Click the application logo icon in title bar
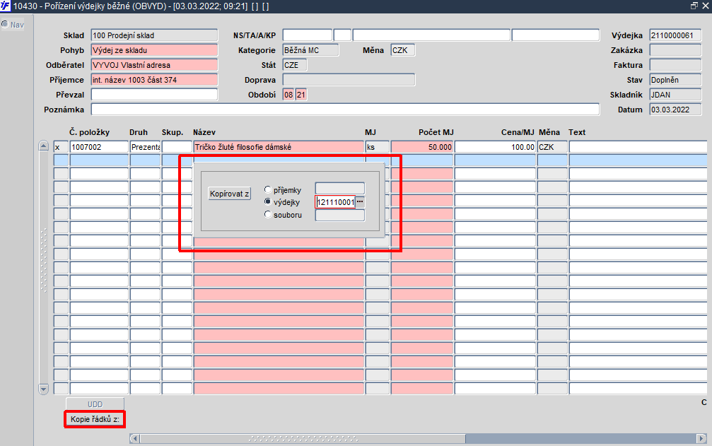712x446 pixels. click(5, 6)
